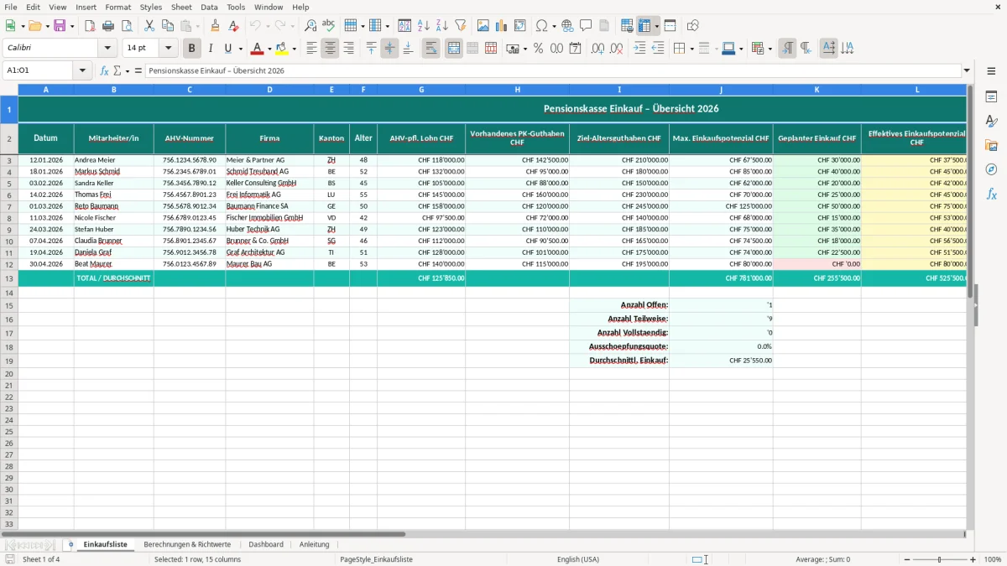This screenshot has height=566, width=1007.
Task: Click the Function Wizard fx button
Action: pos(105,70)
